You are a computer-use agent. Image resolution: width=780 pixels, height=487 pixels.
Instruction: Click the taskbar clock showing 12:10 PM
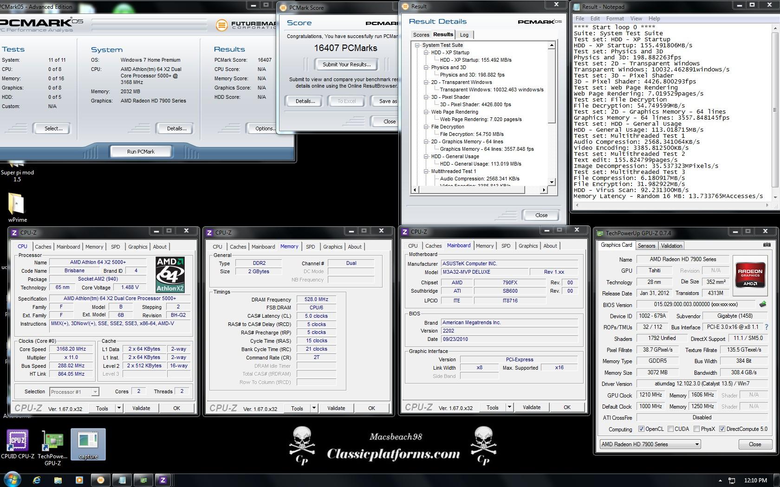(x=755, y=481)
